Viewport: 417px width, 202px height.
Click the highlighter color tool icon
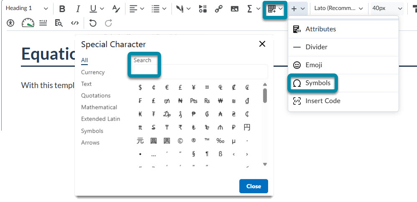[180, 9]
